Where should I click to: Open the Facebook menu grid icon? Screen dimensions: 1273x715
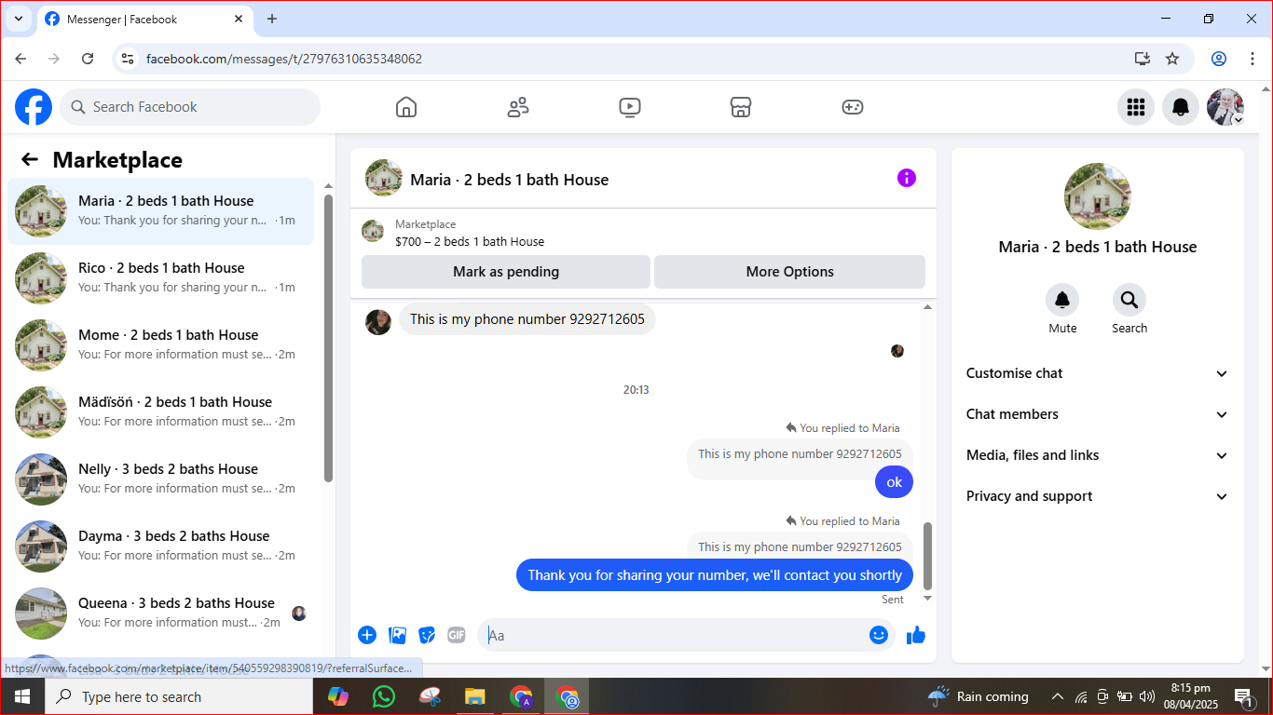[x=1135, y=107]
